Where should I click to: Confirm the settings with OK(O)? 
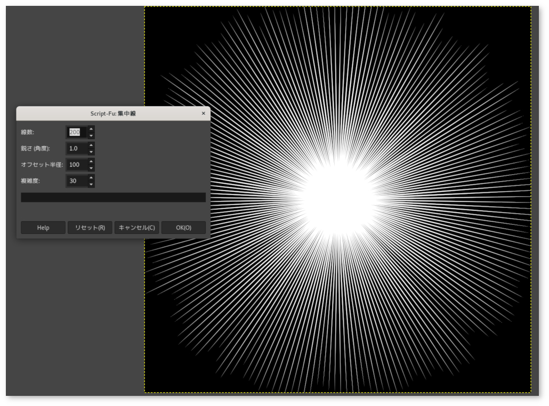pos(183,228)
